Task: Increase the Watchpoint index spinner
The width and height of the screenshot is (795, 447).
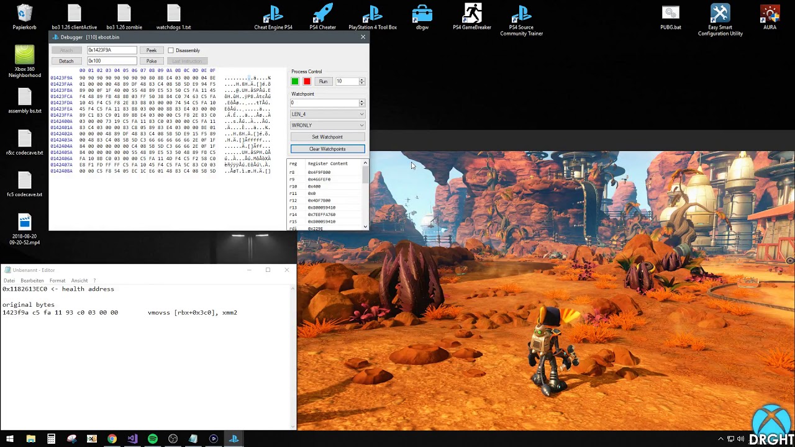Action: pyautogui.click(x=362, y=101)
